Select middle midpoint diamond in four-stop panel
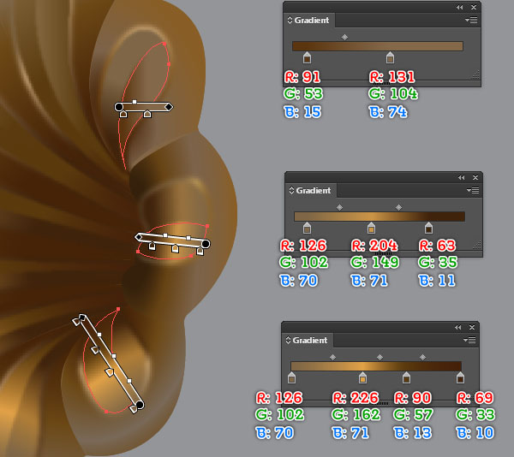514x457 pixels. [x=380, y=357]
